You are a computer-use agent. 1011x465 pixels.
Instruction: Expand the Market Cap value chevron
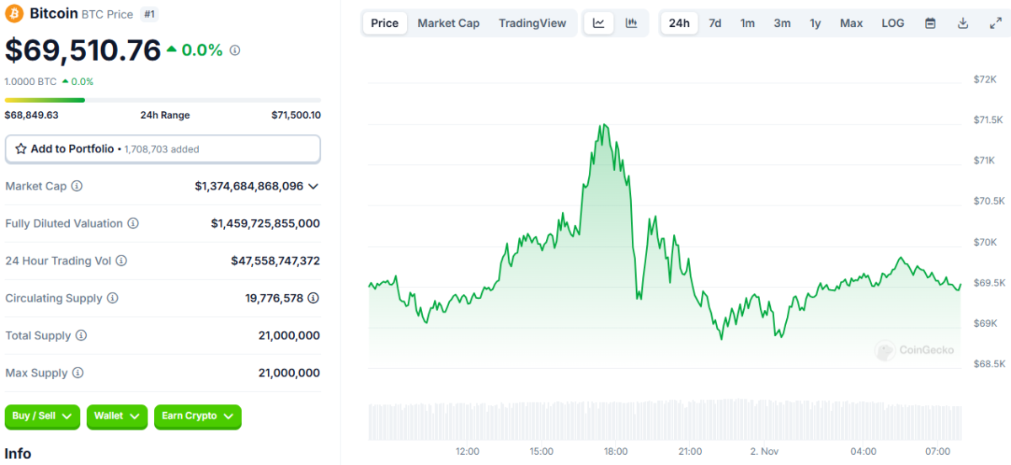pos(313,186)
